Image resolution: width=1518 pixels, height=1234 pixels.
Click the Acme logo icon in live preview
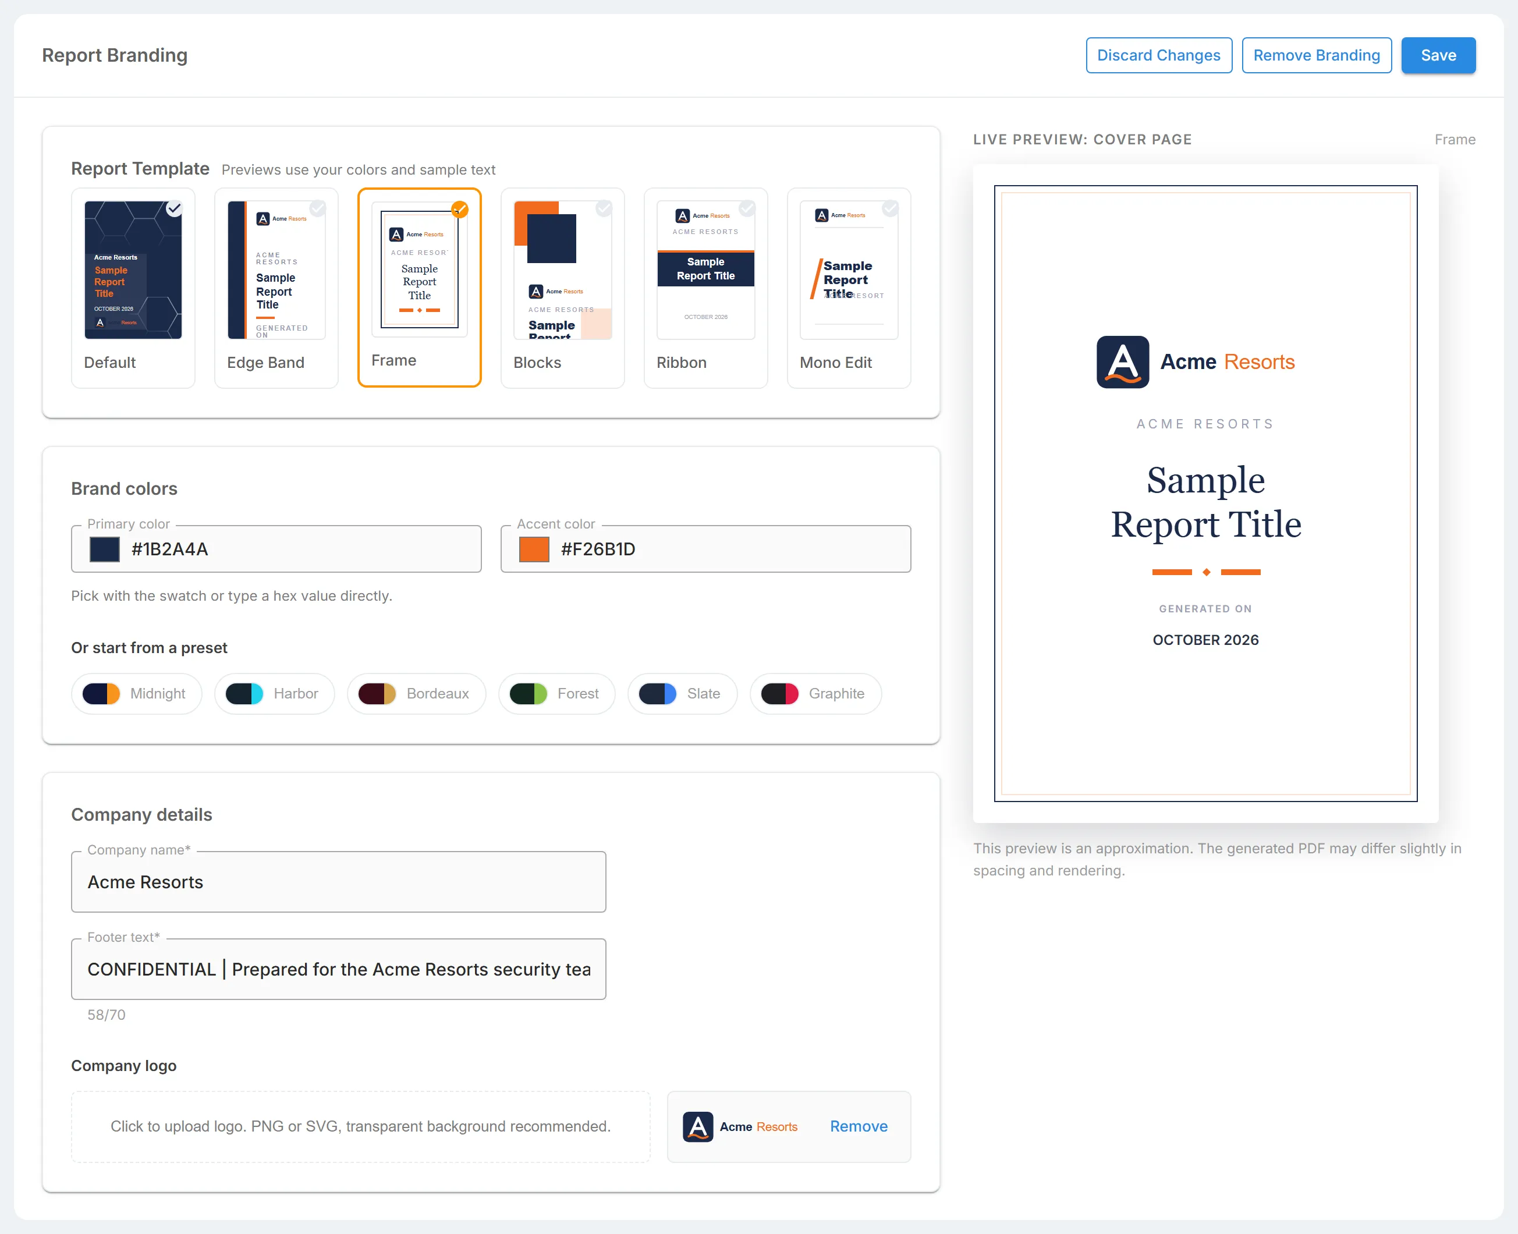1122,363
